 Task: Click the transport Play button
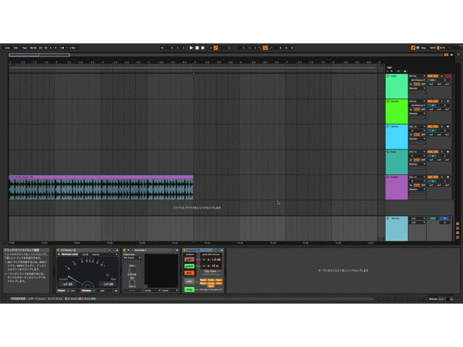coord(192,48)
